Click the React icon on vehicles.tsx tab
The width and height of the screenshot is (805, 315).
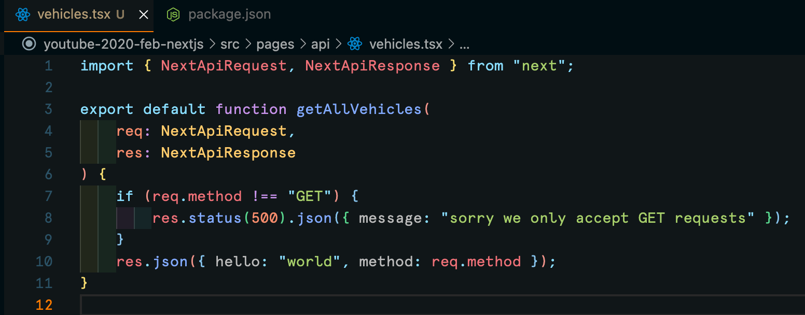coord(23,15)
